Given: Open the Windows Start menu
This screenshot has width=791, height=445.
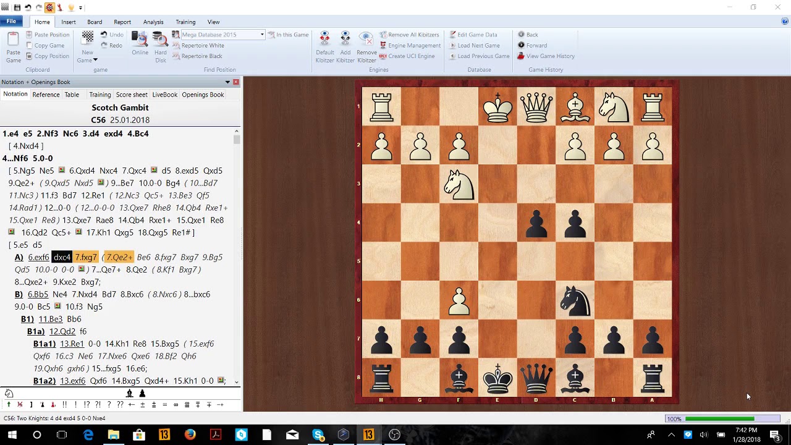Looking at the screenshot, I should click(x=12, y=435).
